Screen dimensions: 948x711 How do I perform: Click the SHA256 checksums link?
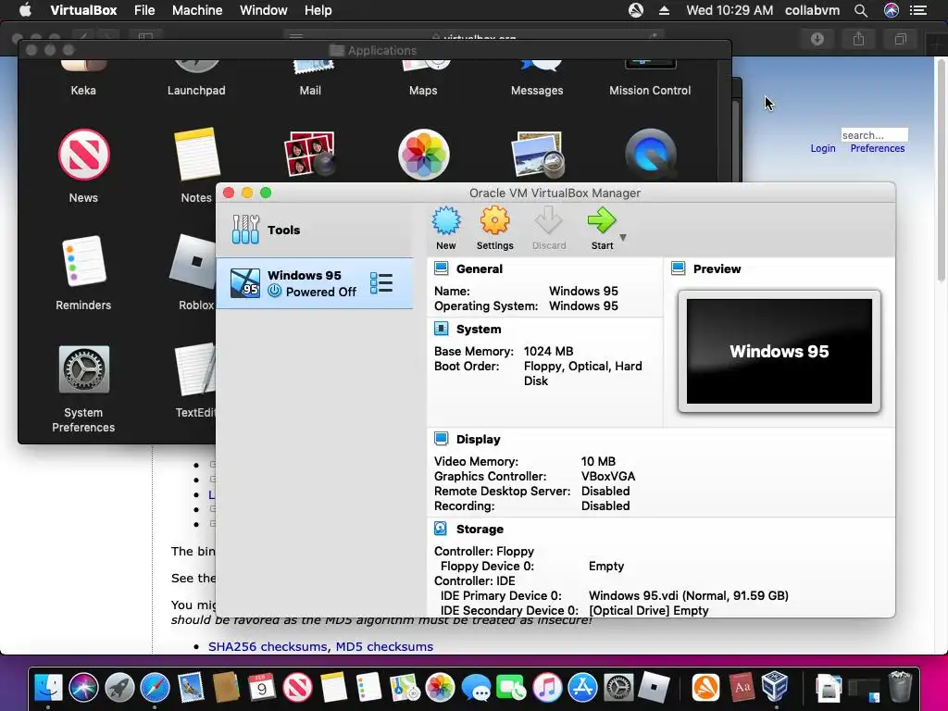tap(268, 646)
